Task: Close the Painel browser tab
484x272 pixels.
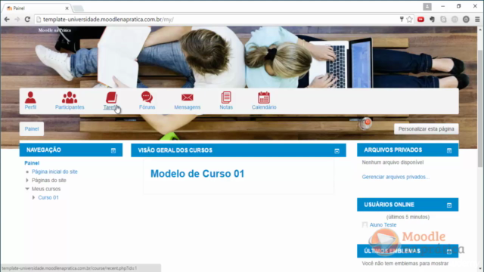Action: [67, 8]
